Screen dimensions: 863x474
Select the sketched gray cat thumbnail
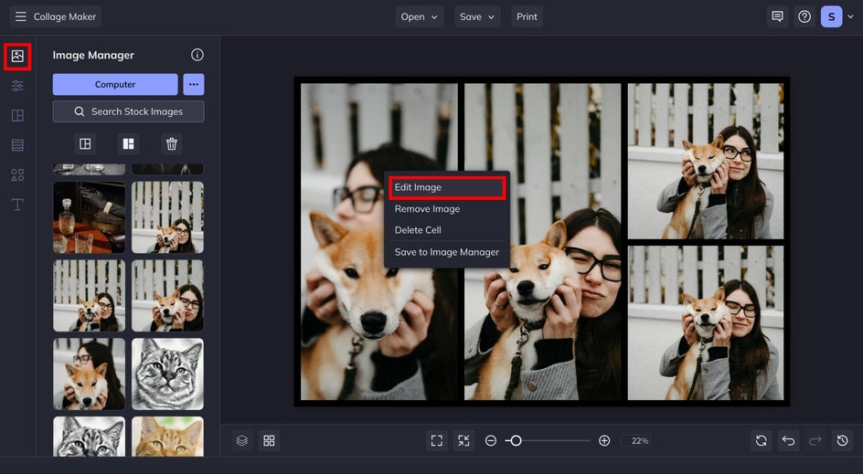(167, 374)
